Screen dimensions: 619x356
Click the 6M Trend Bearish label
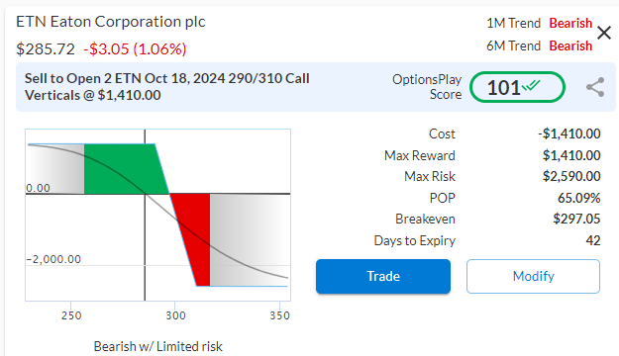pos(539,46)
